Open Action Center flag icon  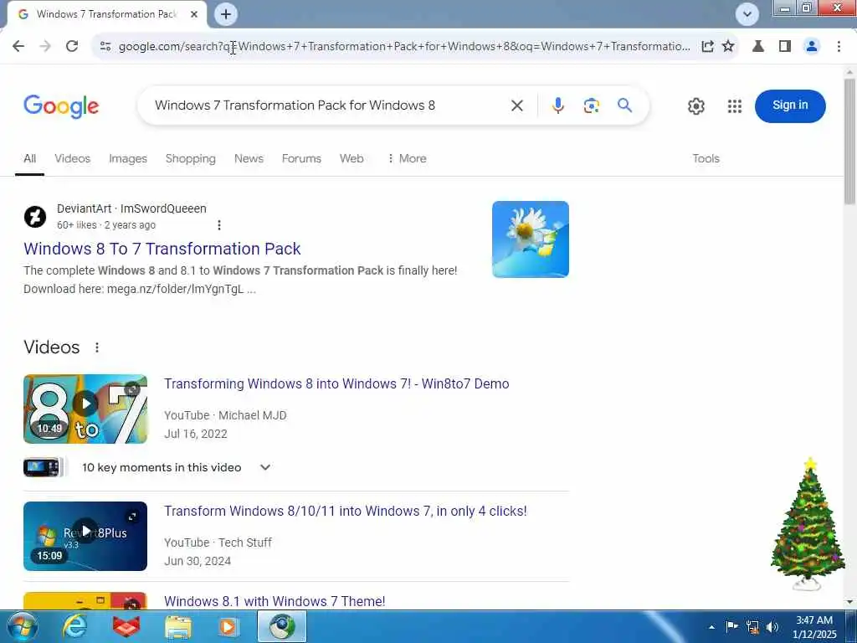click(731, 626)
